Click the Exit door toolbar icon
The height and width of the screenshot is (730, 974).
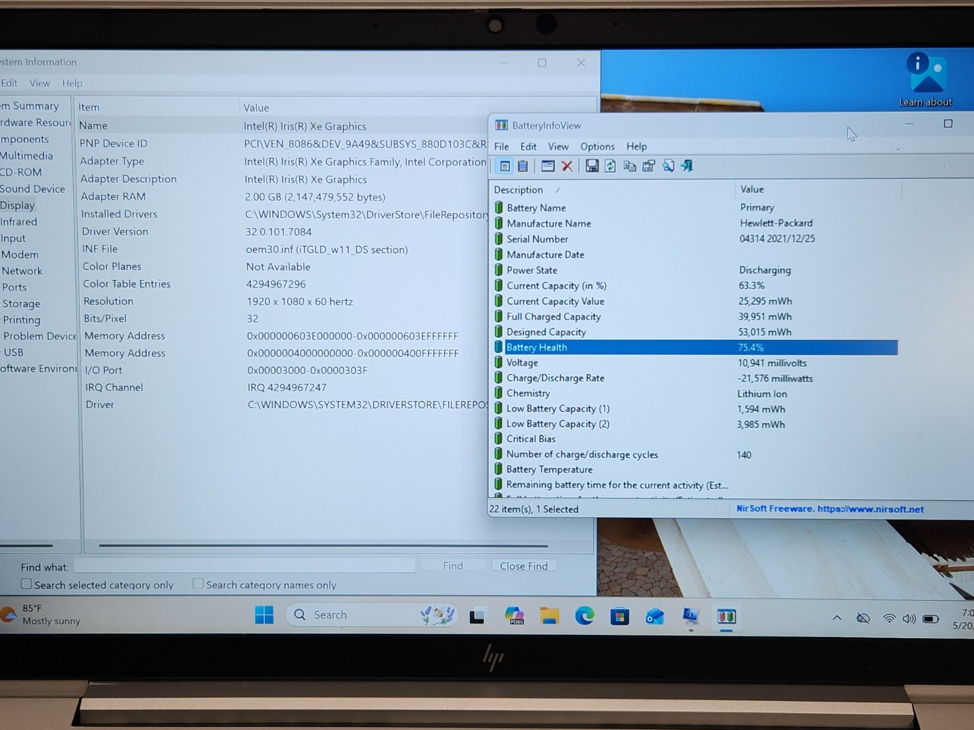[x=687, y=166]
